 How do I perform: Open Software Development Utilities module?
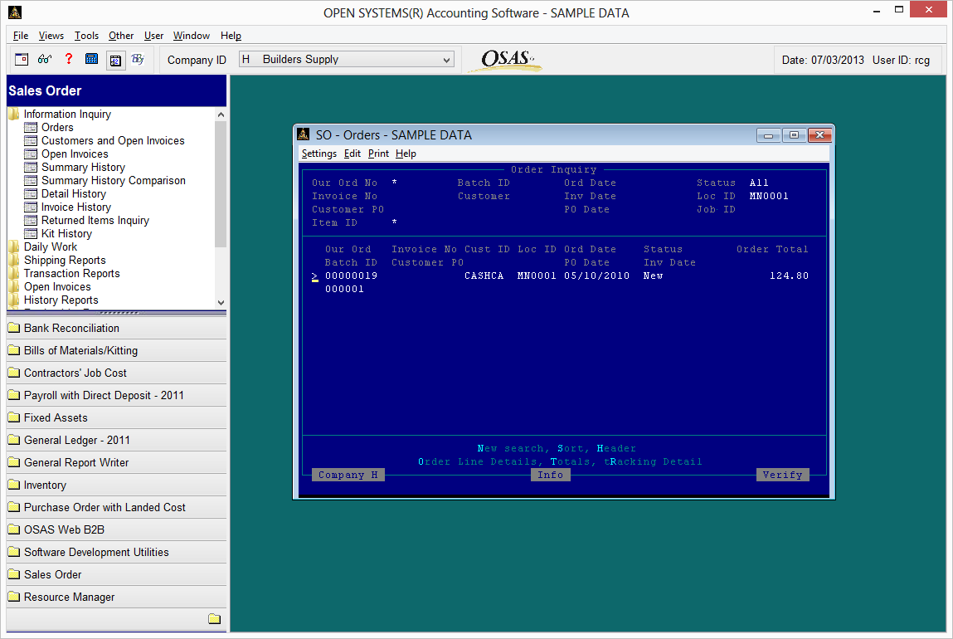tap(116, 553)
